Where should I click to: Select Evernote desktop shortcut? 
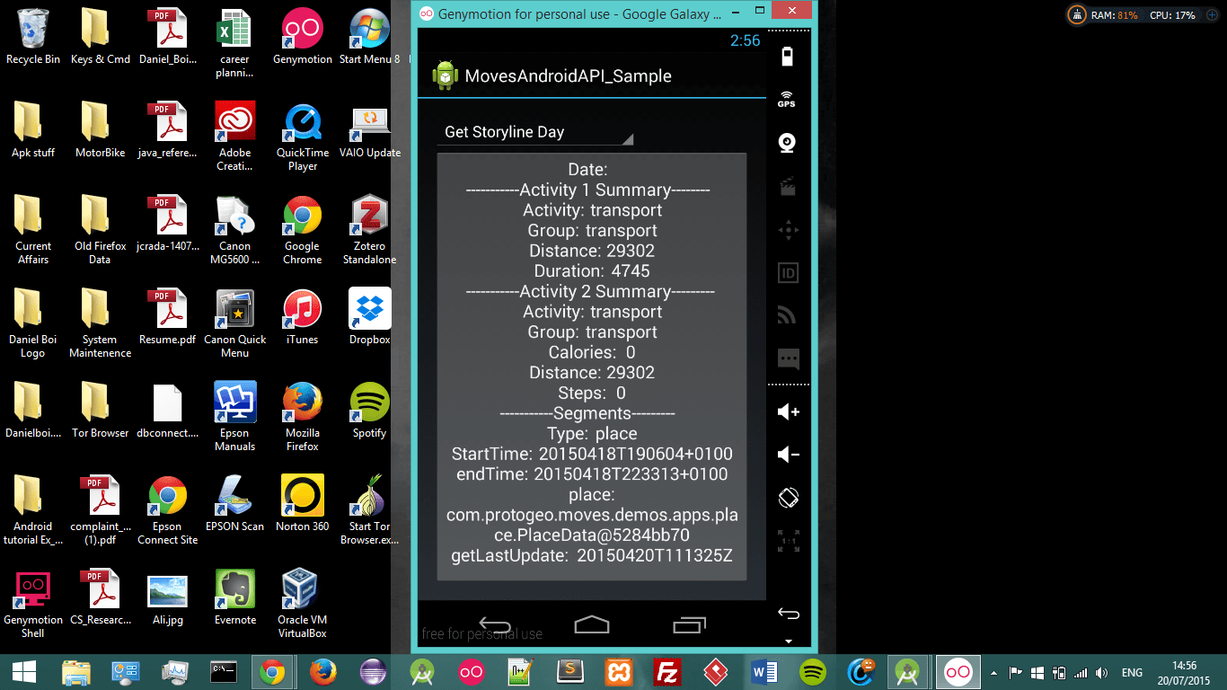point(235,597)
